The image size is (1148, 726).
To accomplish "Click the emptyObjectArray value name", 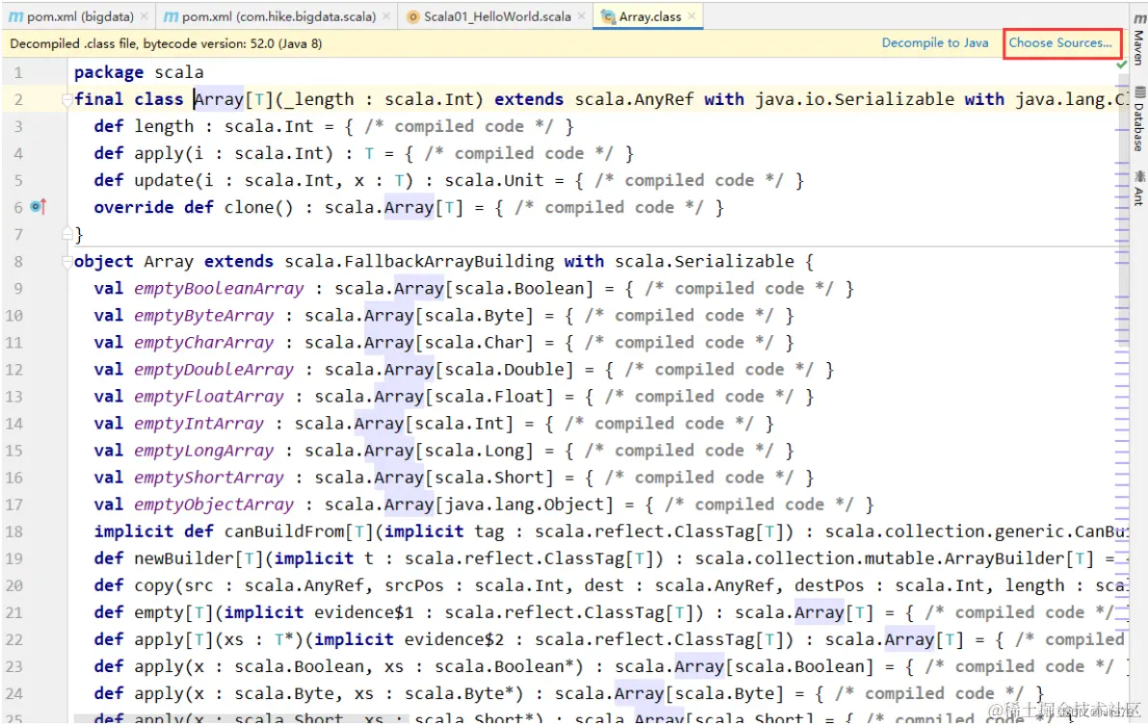I will click(214, 506).
